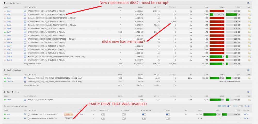Open the script edit icon for sdt
258x124 pixels.
[x=247, y=118]
